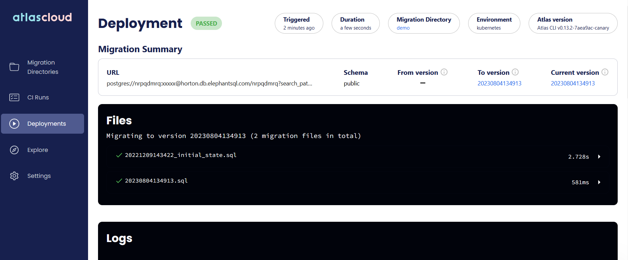Screen dimensions: 628x260
Task: Open Migration Directories in the sidebar
Action: pyautogui.click(x=43, y=67)
